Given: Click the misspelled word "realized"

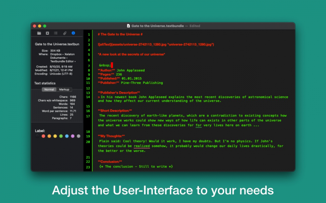Looking at the screenshot, I should click(x=142, y=146).
